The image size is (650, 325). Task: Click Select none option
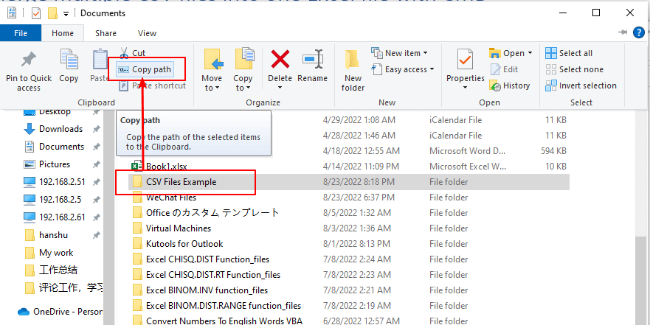[x=573, y=69]
